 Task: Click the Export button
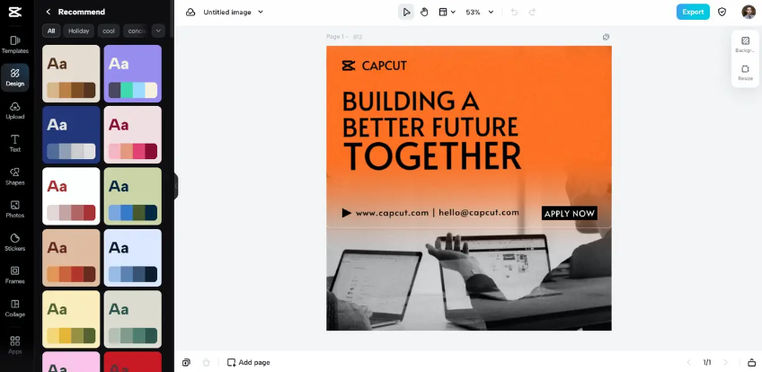(x=693, y=13)
